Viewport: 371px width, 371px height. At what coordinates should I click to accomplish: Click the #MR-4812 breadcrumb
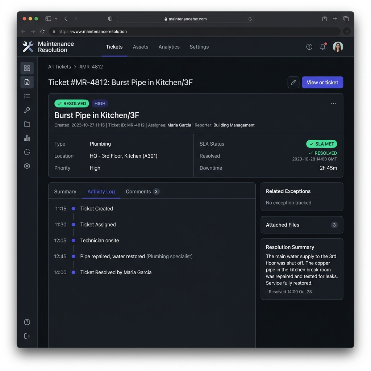[91, 67]
